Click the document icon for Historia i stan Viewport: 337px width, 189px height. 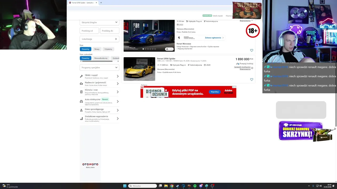coord(81,92)
